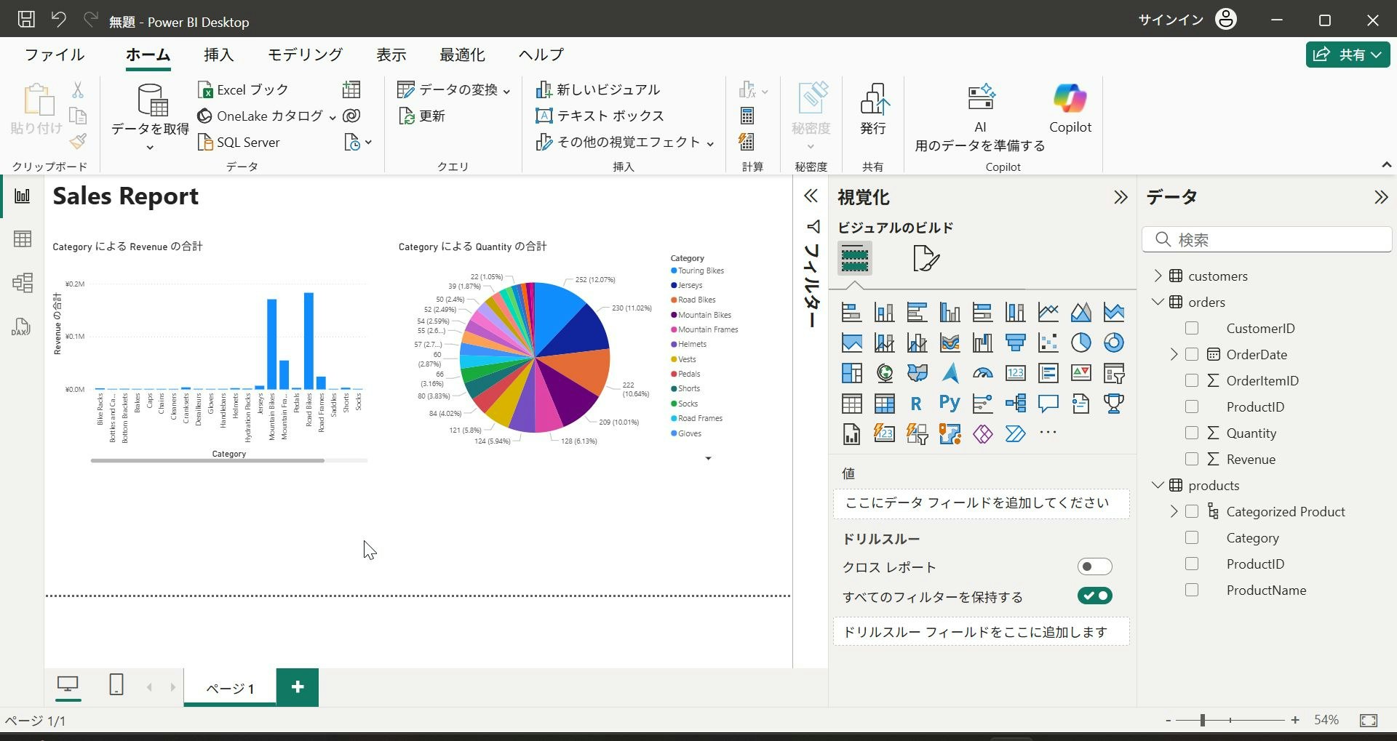Click the Publish (発行) icon
Viewport: 1397px width, 741px height.
coord(873,108)
